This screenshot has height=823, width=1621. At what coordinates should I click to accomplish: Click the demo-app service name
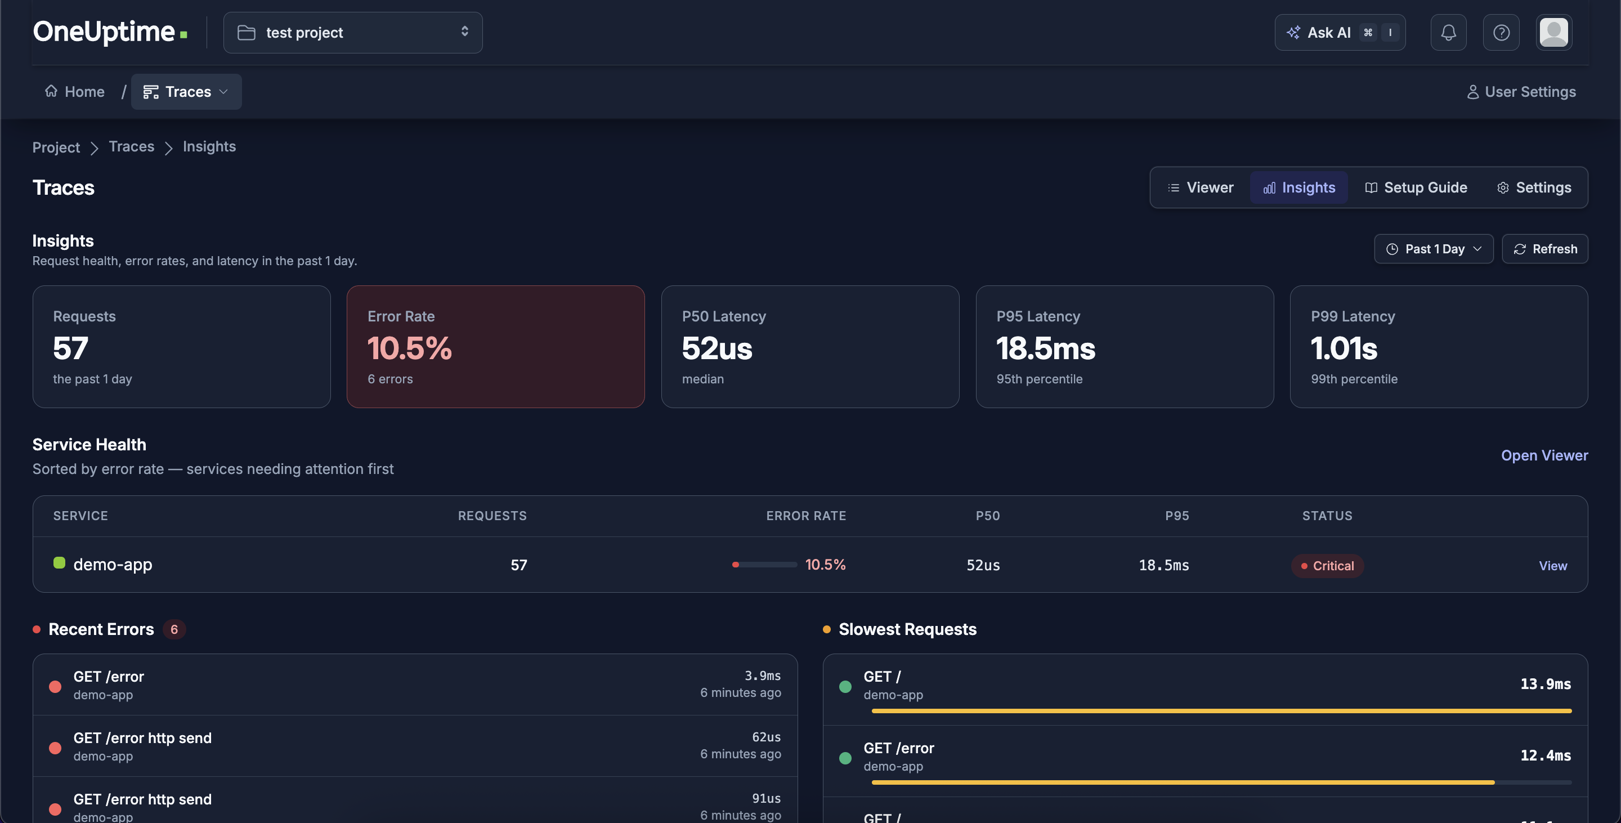(x=113, y=565)
